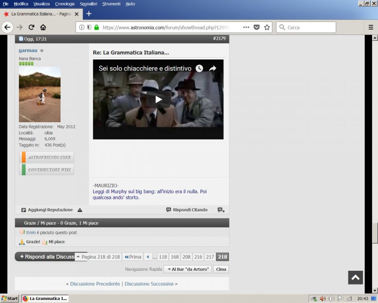This screenshot has width=378, height=303.
Task: Click the multi-quote icon beside Rispondi Citando
Action: 221,210
